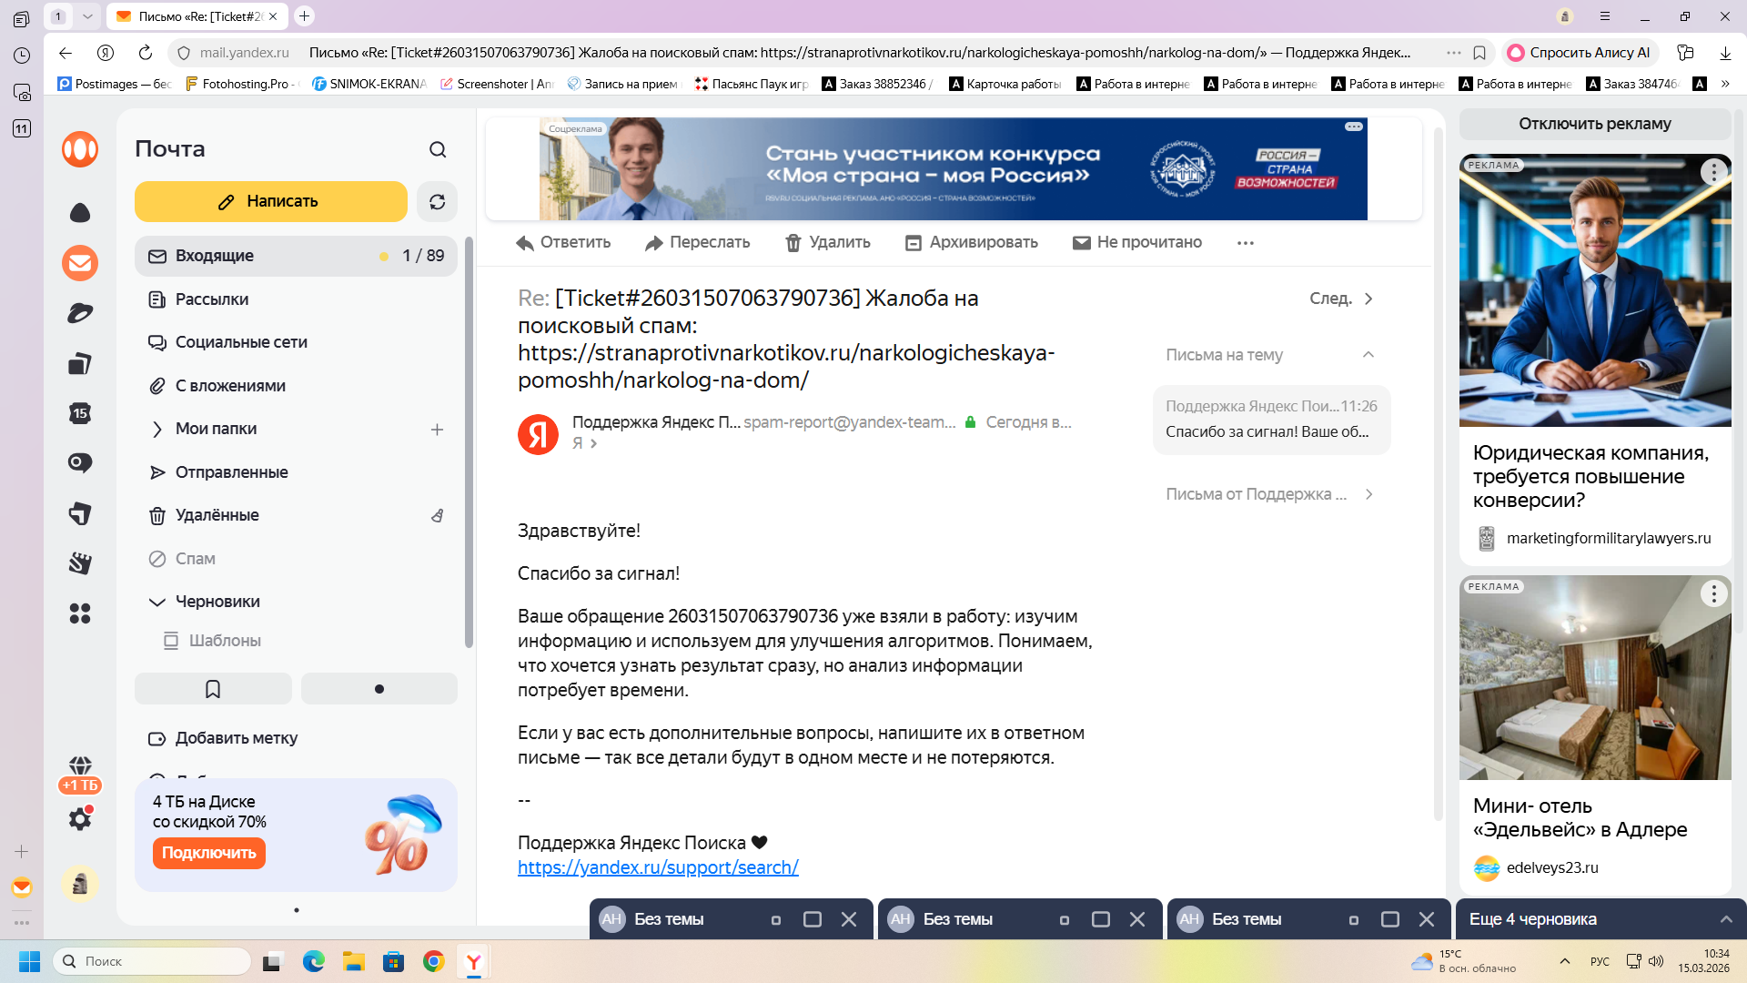Viewport: 1747px width, 983px height.
Task: Open the yandex.ru/support/search link
Action: pyautogui.click(x=657, y=868)
